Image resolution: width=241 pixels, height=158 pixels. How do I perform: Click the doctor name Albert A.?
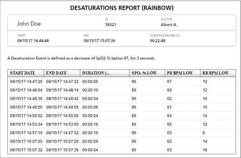click(x=169, y=25)
